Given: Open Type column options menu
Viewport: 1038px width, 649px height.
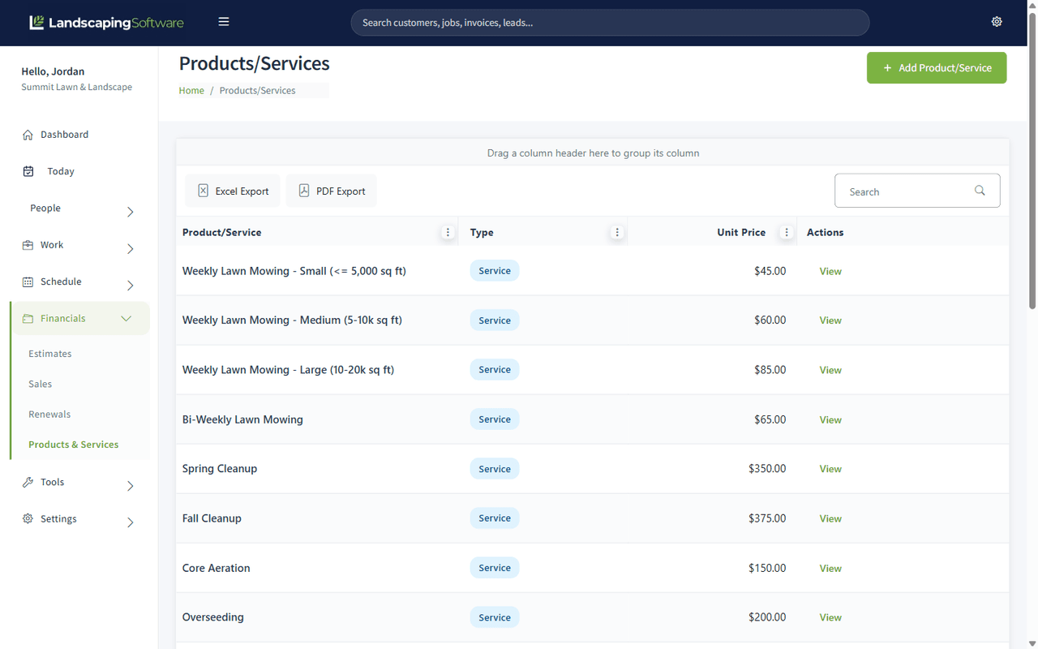Looking at the screenshot, I should pyautogui.click(x=617, y=232).
